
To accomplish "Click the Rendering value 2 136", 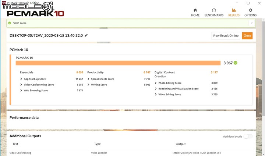I will click(214, 89).
